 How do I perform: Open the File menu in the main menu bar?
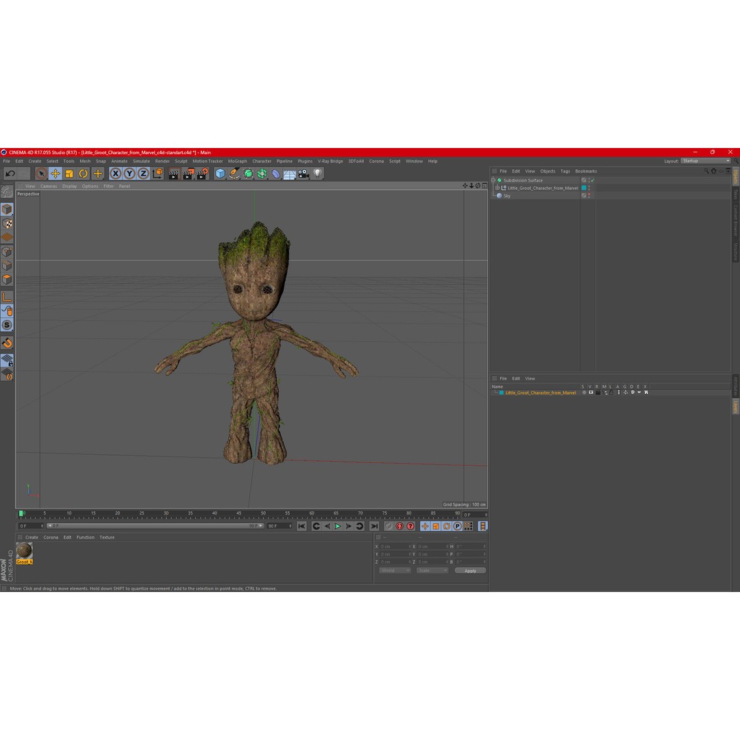coord(7,161)
